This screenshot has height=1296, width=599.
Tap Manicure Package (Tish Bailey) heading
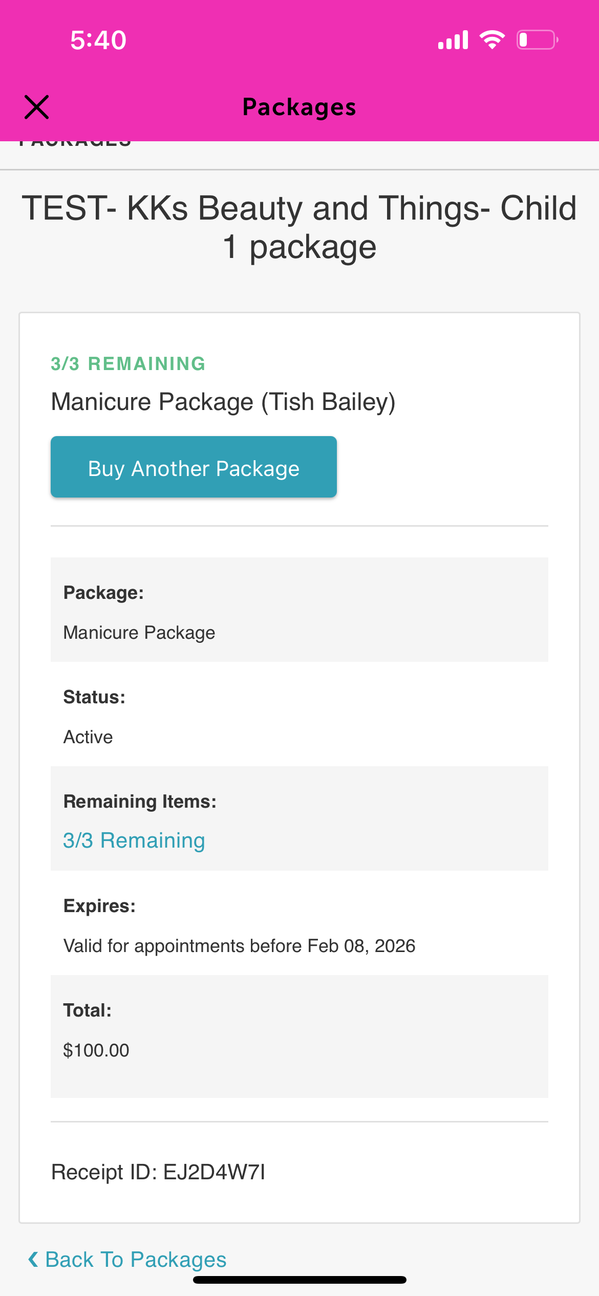[x=223, y=402]
